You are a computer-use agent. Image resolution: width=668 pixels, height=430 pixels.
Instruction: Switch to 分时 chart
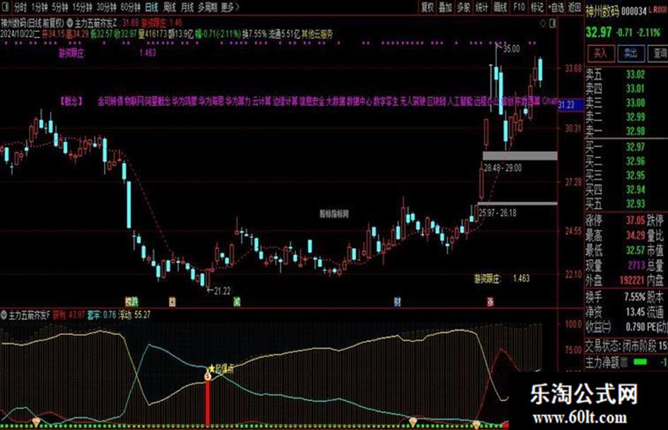point(20,7)
